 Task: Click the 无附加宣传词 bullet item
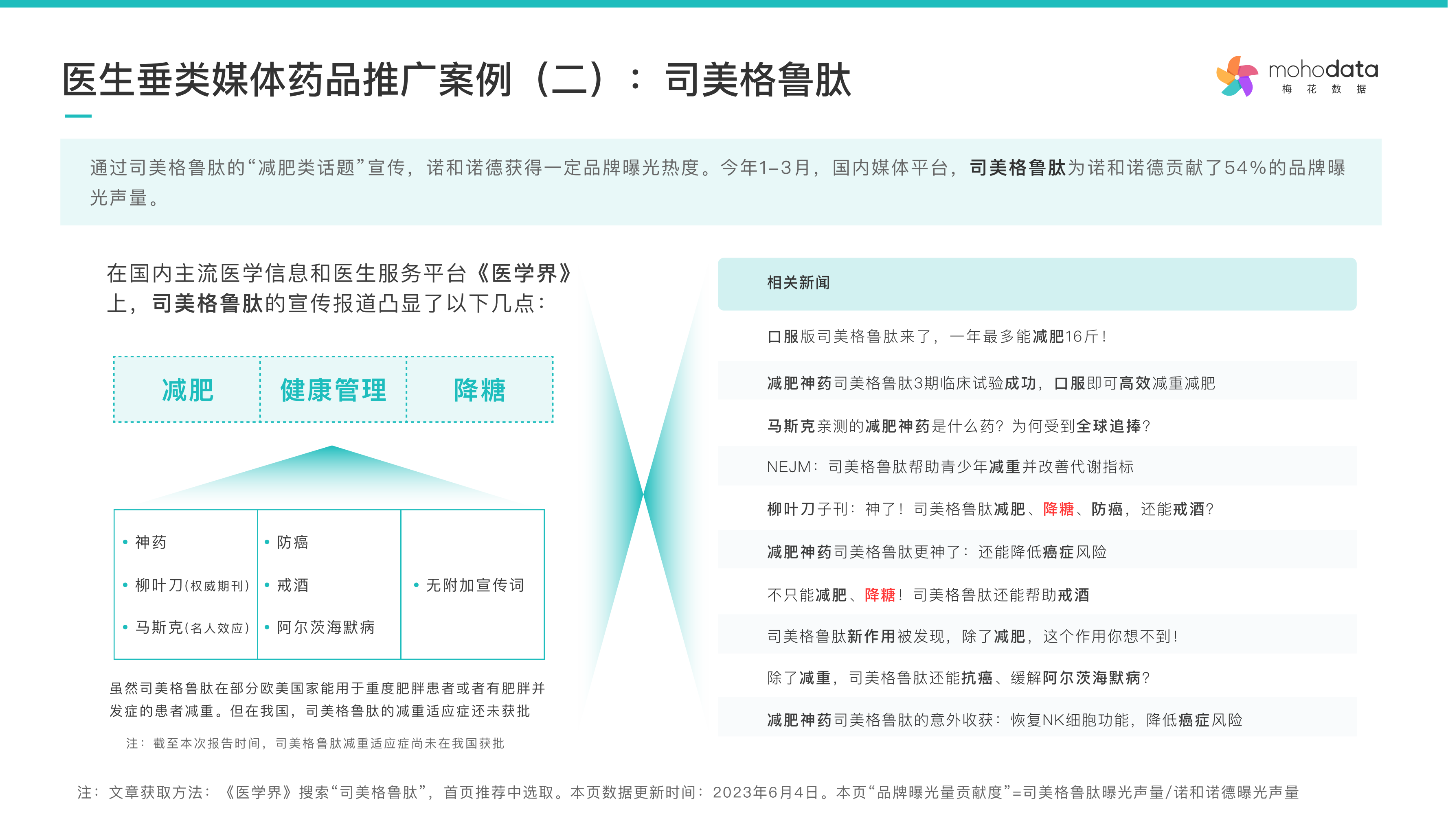point(474,585)
